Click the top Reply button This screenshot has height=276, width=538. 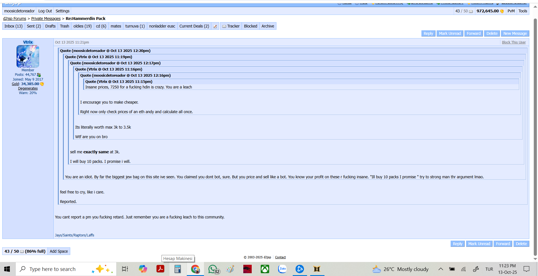tap(428, 33)
